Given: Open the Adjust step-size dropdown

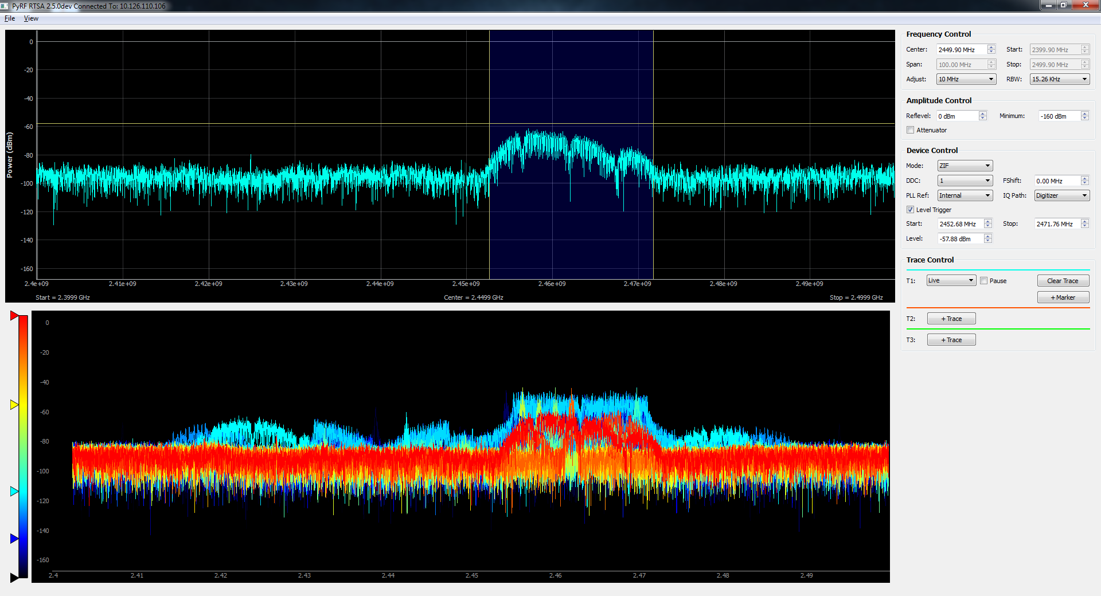Looking at the screenshot, I should pyautogui.click(x=966, y=79).
